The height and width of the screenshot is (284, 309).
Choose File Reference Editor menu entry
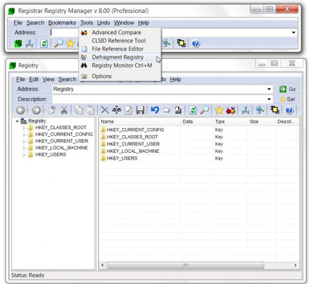(x=120, y=49)
